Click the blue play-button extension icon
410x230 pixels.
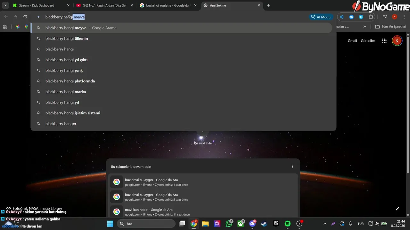pos(361,17)
